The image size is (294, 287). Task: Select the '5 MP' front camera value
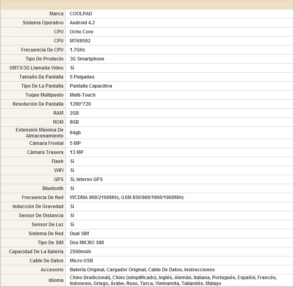(x=75, y=143)
